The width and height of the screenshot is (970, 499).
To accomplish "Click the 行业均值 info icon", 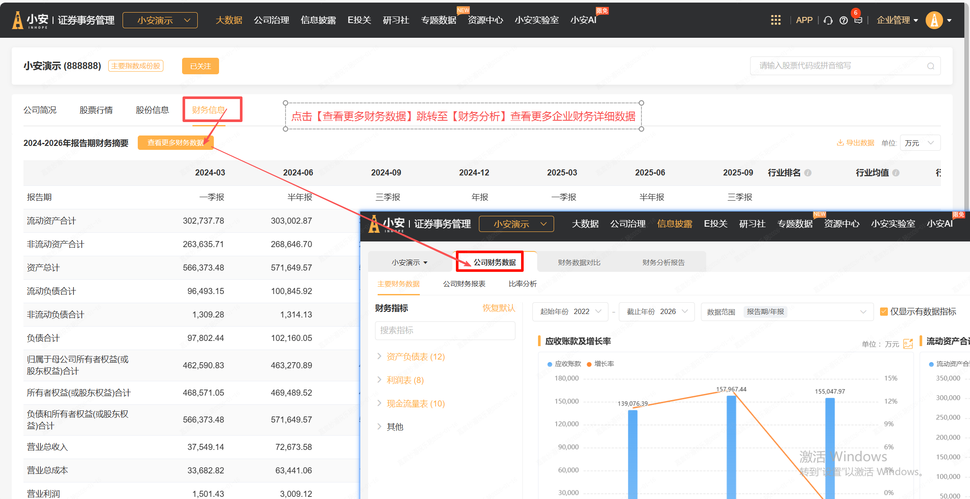I will [x=896, y=173].
